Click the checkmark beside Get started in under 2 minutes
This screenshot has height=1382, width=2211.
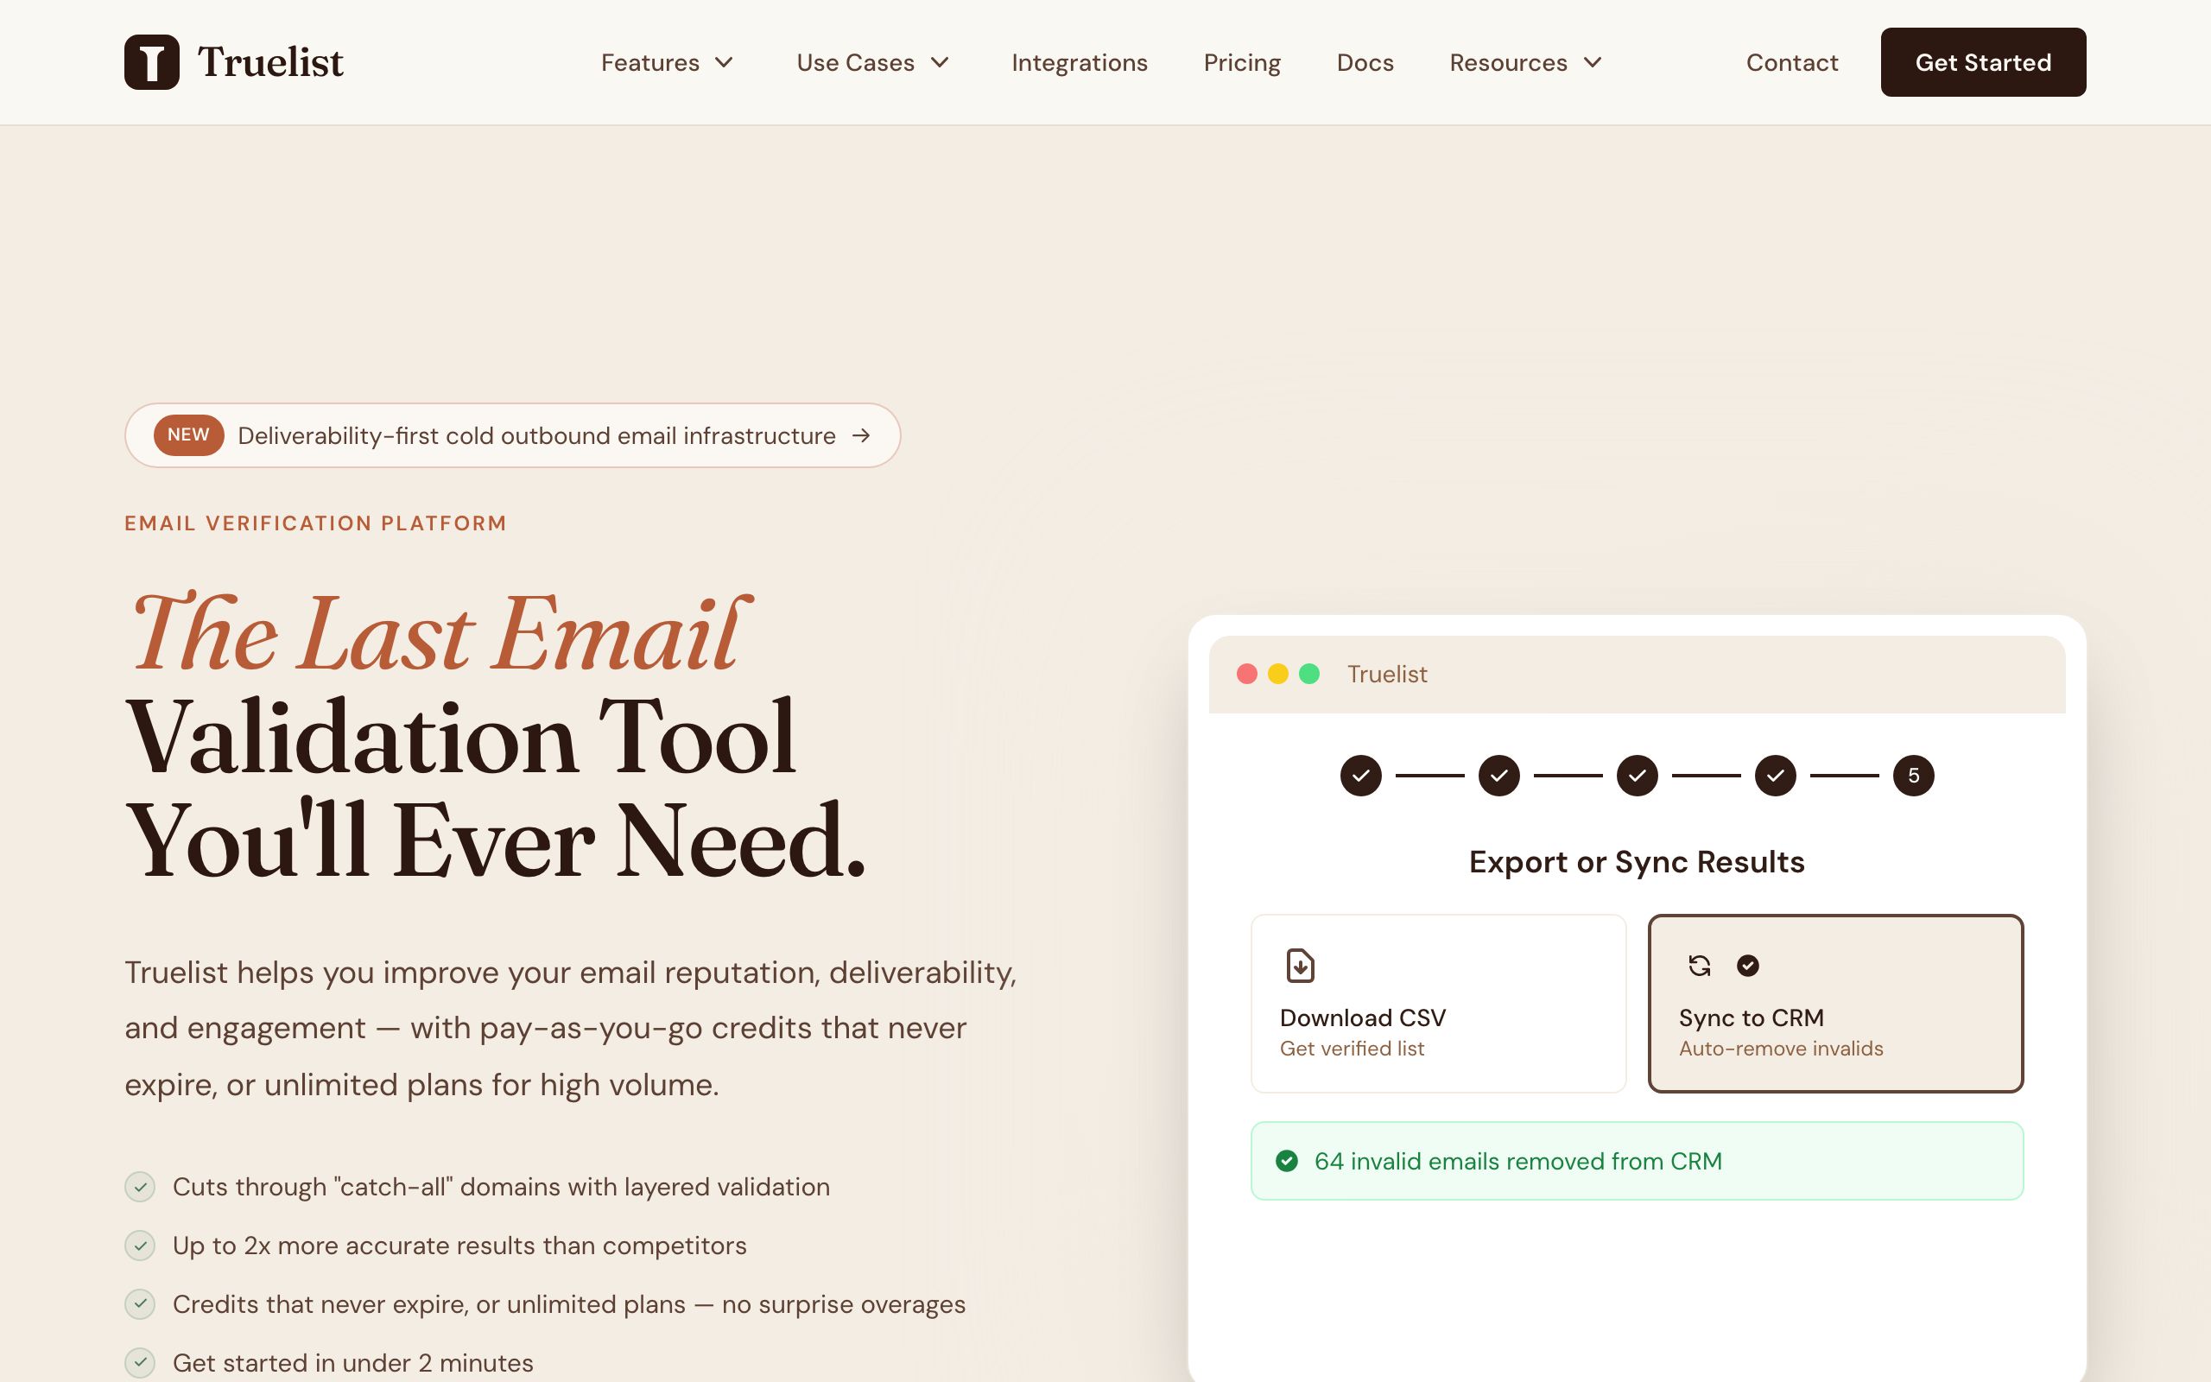pos(140,1363)
